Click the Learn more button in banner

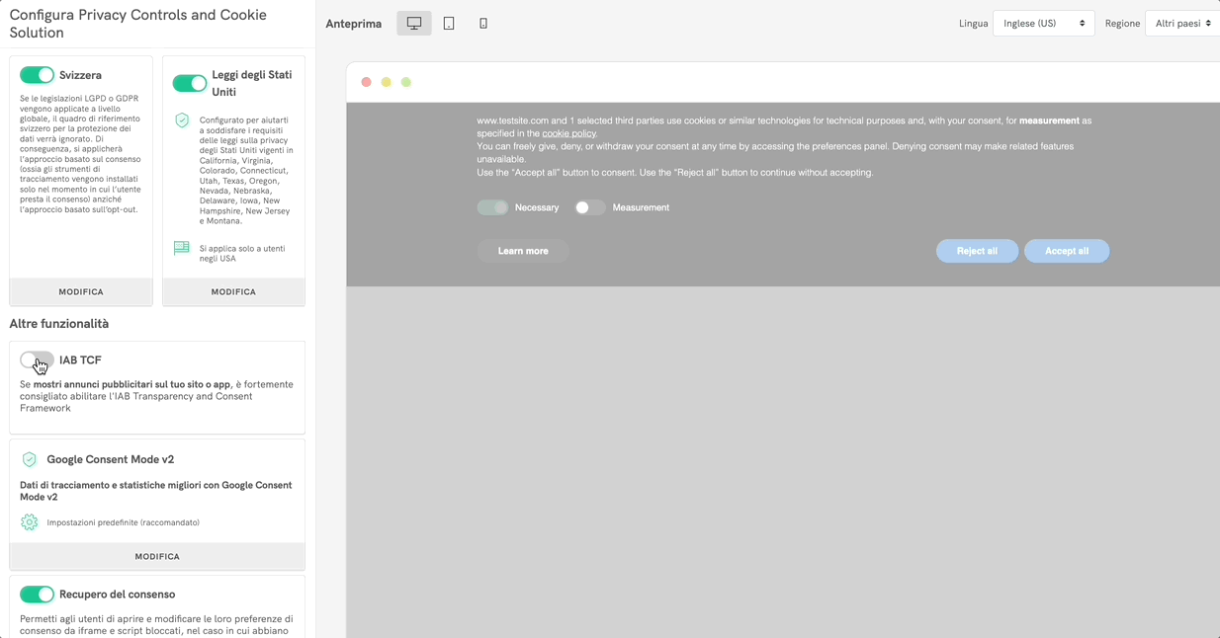click(x=523, y=251)
